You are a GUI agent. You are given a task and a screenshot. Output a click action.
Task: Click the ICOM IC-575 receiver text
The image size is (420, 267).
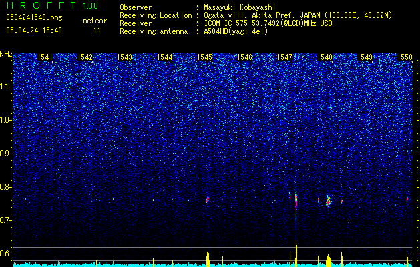[x=268, y=23]
